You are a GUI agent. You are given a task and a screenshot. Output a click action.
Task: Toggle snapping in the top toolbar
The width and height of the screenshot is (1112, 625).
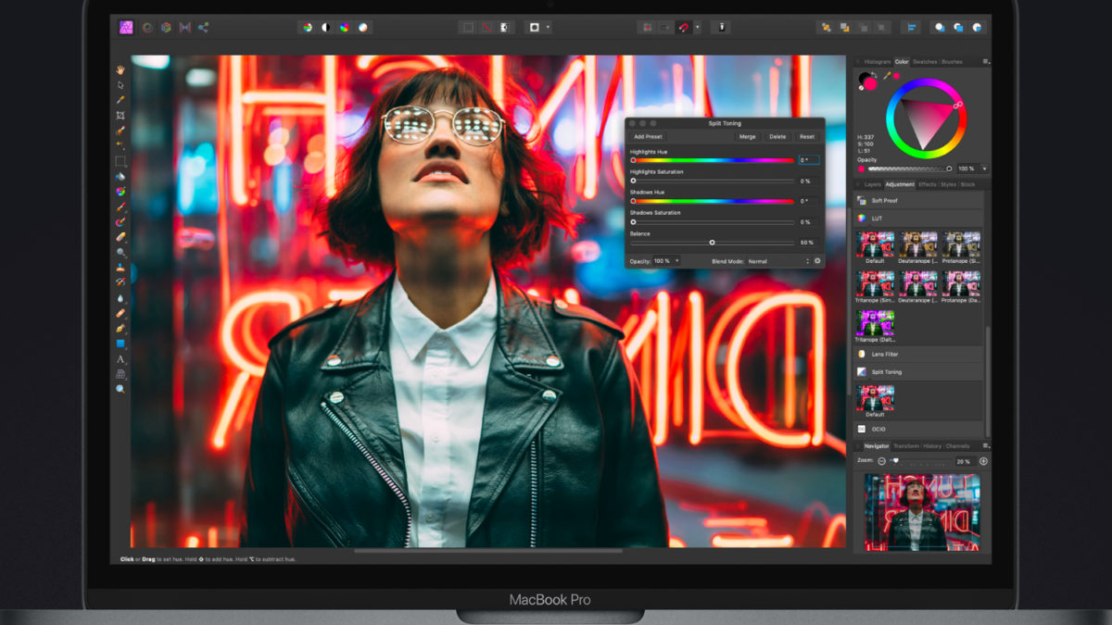coord(684,28)
